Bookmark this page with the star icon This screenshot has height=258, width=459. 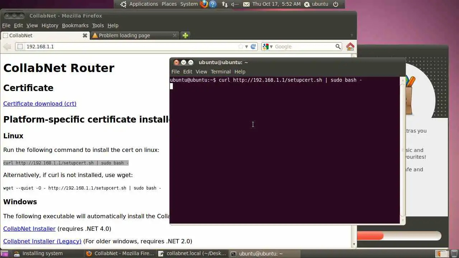click(x=241, y=47)
